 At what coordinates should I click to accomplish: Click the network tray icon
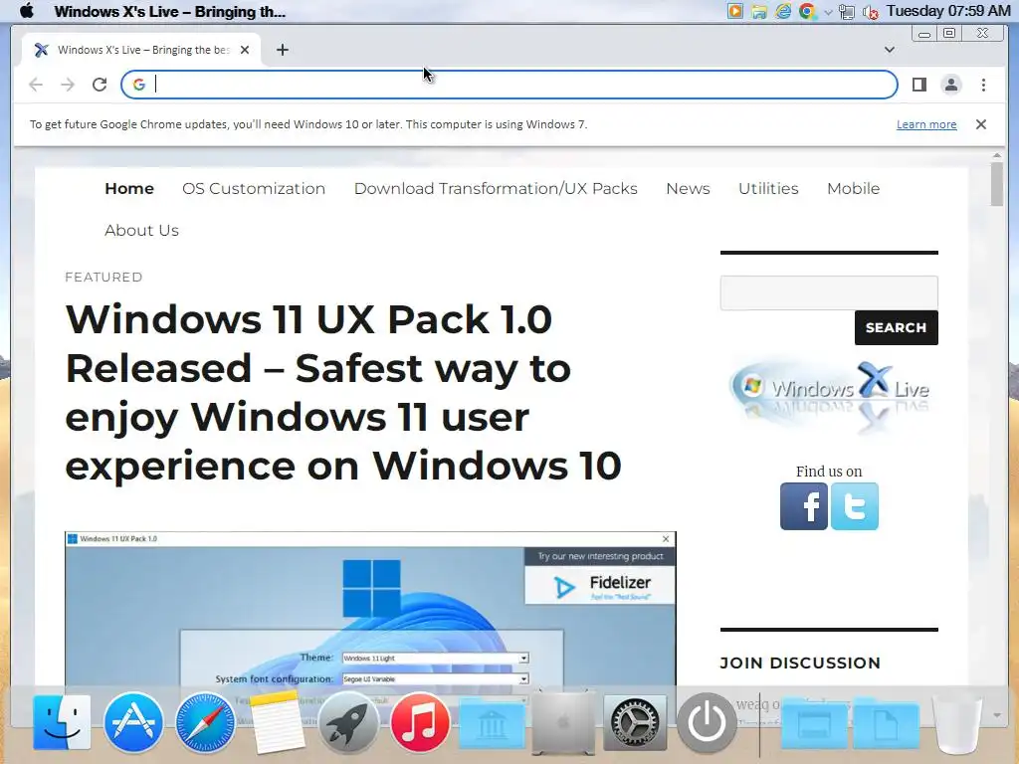(847, 12)
